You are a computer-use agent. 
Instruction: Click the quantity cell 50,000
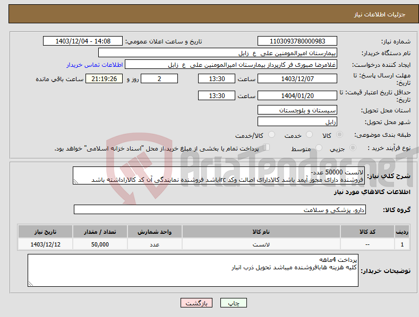coord(100,244)
